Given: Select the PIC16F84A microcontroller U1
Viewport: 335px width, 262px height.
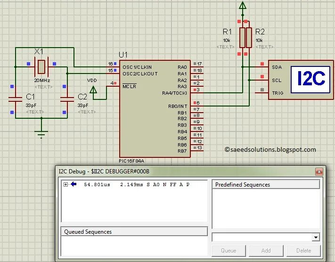Looking at the screenshot, I should click(x=155, y=109).
